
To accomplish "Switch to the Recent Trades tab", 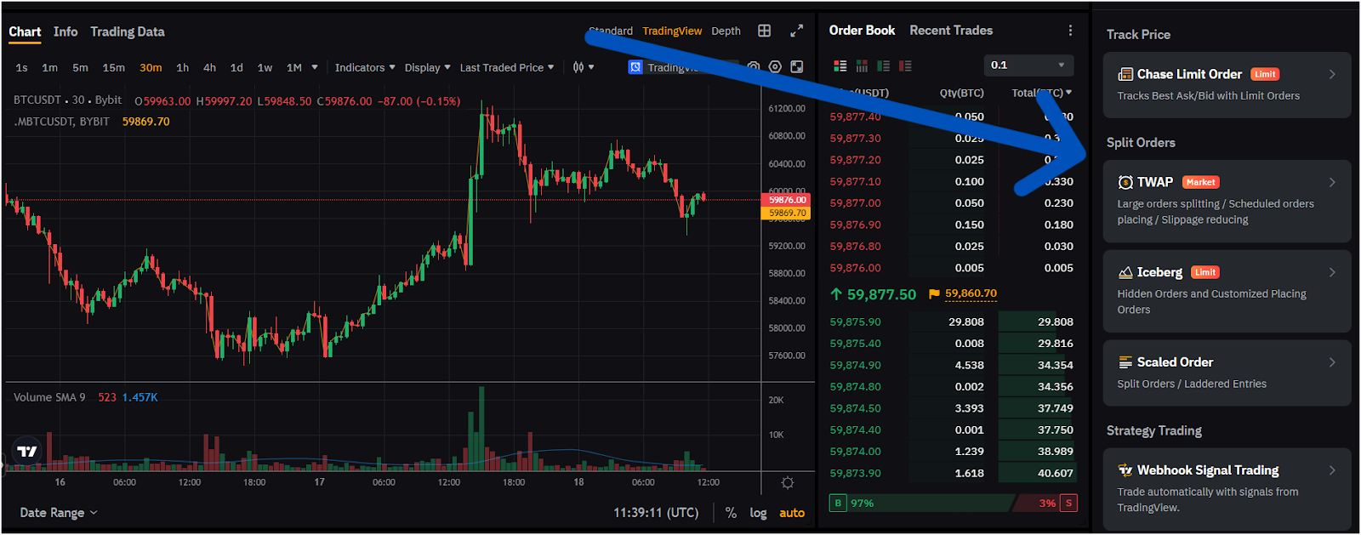I will pyautogui.click(x=951, y=31).
